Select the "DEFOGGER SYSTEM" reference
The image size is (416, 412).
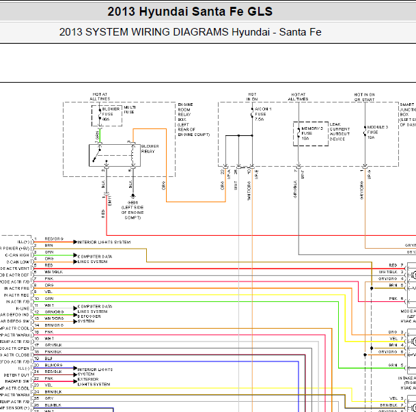tap(89, 319)
